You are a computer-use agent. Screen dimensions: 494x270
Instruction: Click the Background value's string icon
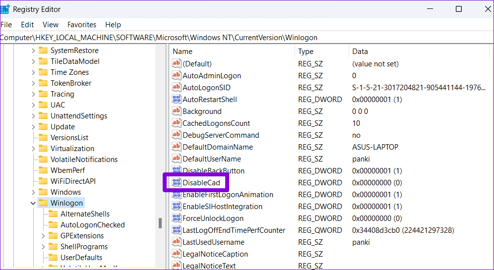(177, 111)
